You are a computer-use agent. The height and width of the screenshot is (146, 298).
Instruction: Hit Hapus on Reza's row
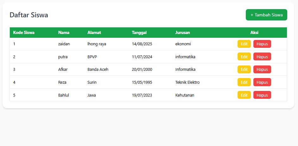(x=262, y=82)
